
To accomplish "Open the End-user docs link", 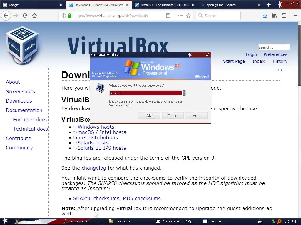I will (30, 120).
